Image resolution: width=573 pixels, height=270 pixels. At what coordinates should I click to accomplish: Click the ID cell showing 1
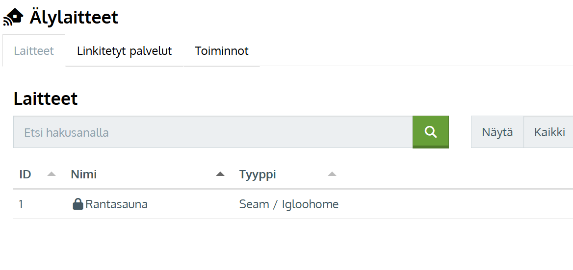pos(21,204)
